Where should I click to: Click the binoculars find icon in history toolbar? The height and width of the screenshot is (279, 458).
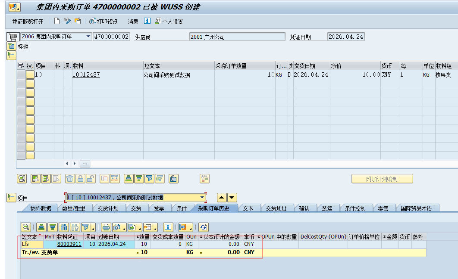pos(64,227)
